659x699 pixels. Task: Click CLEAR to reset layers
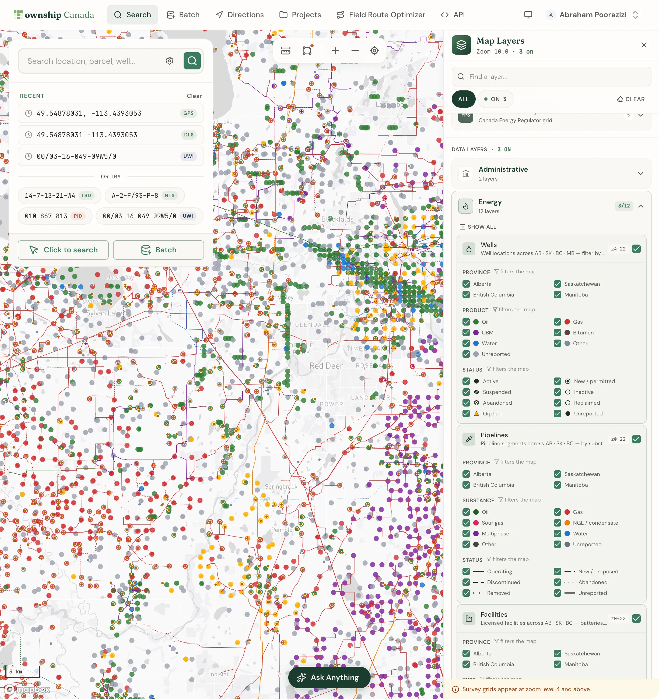[x=631, y=99]
